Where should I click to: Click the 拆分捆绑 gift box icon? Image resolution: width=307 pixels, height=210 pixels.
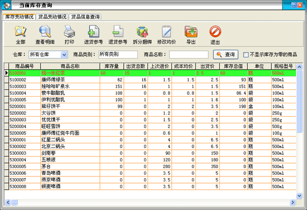[x=142, y=31]
